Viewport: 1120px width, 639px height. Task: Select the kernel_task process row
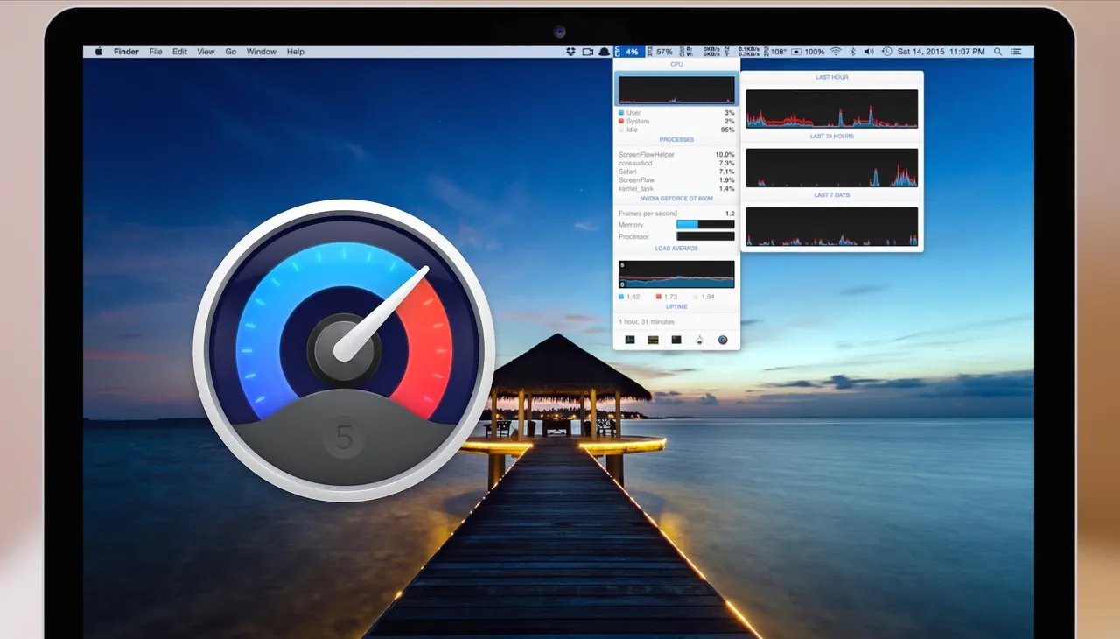click(676, 188)
